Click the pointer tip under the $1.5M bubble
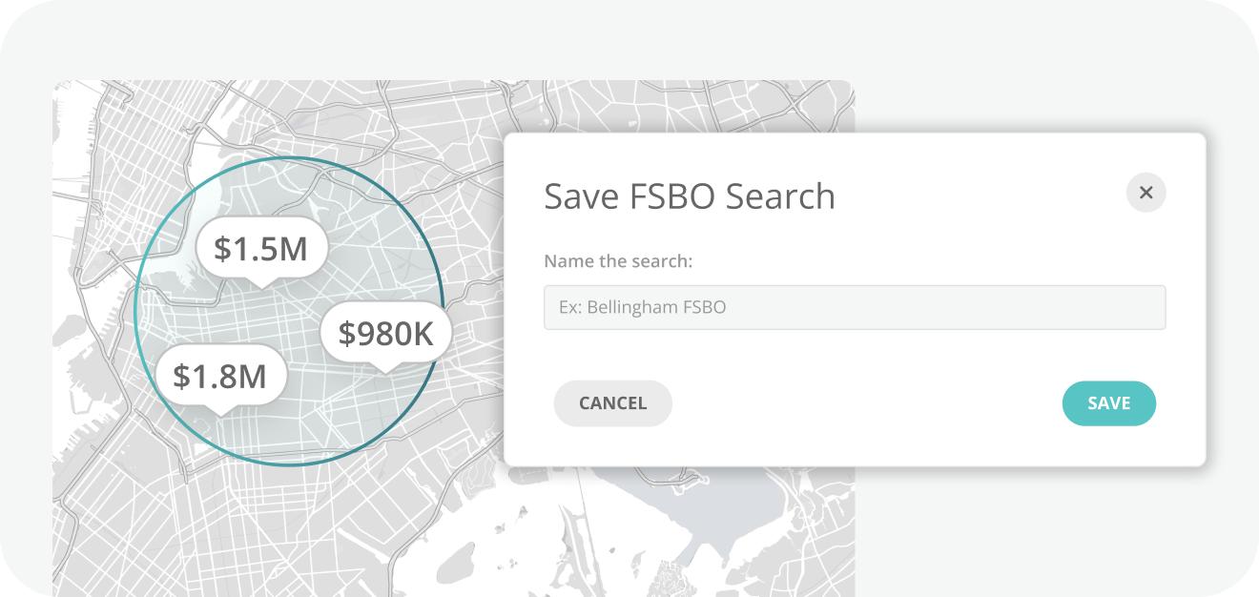The height and width of the screenshot is (597, 1259). [x=259, y=286]
